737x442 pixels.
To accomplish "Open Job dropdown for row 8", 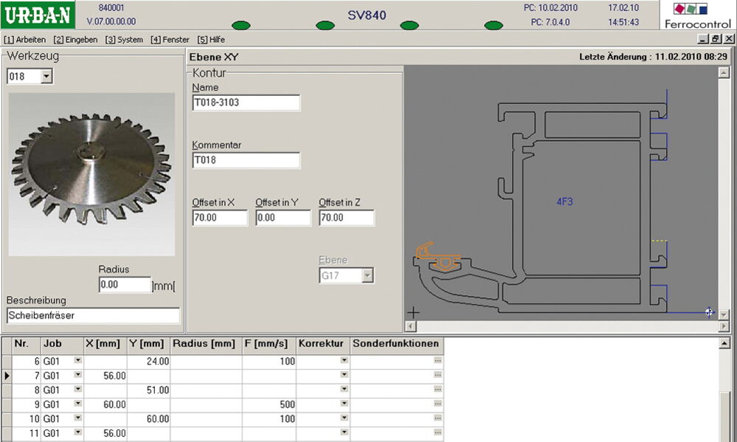I will (x=77, y=390).
